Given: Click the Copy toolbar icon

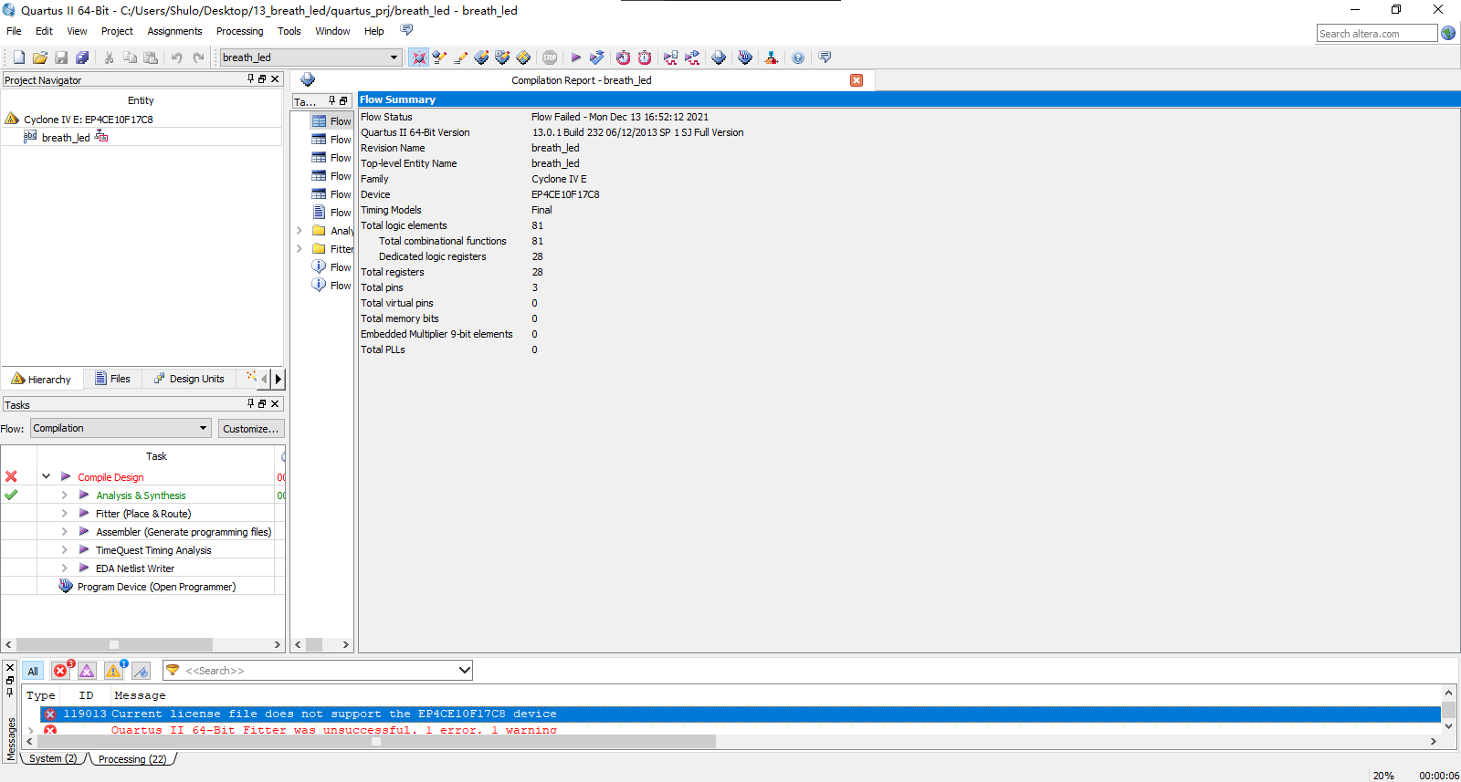Looking at the screenshot, I should pyautogui.click(x=130, y=57).
